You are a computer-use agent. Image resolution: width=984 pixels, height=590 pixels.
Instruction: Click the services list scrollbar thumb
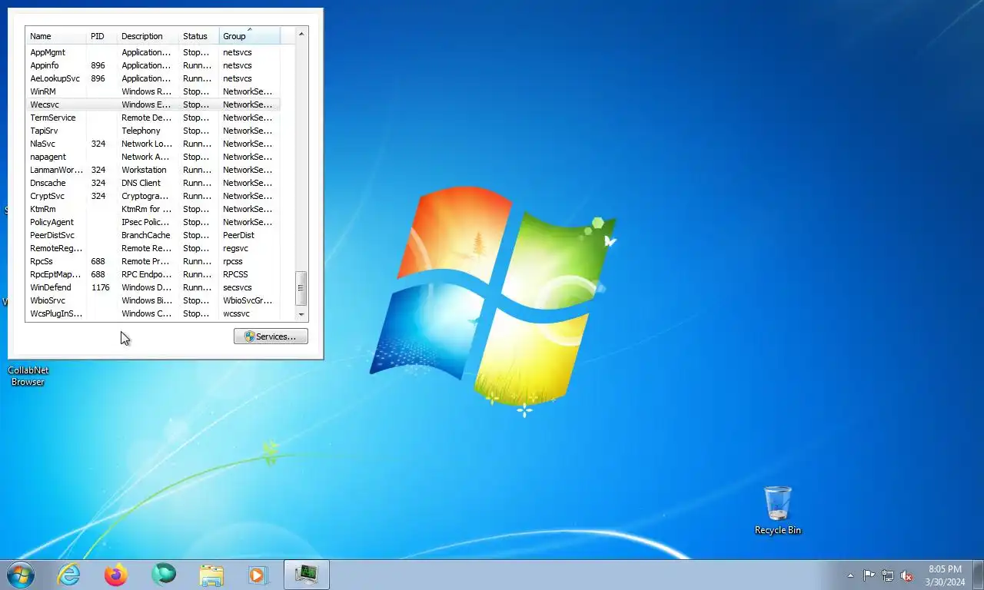point(301,288)
